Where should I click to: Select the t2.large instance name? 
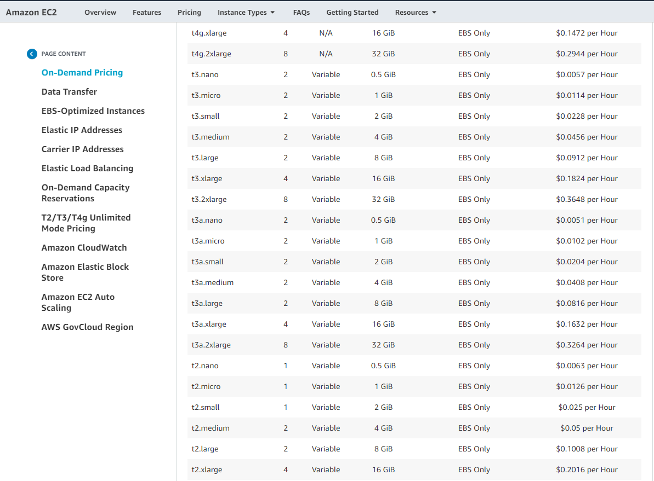coord(205,449)
